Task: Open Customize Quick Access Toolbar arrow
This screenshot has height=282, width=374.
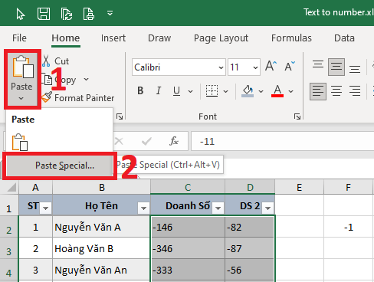Action: pyautogui.click(x=110, y=13)
